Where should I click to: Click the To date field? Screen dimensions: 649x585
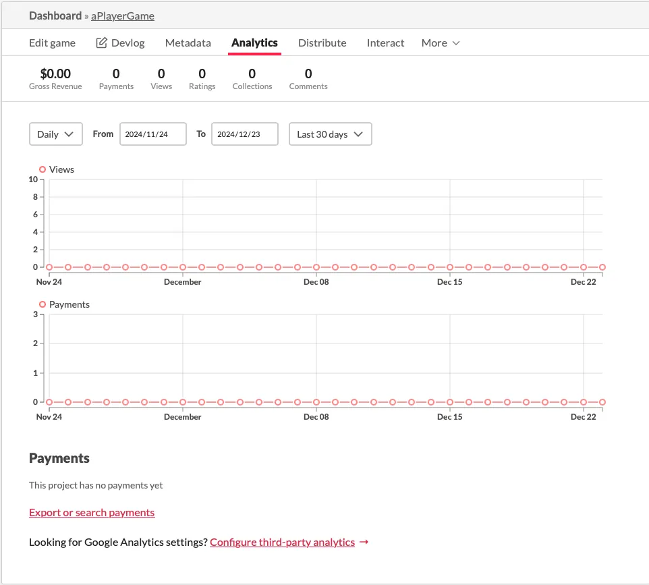pyautogui.click(x=245, y=134)
